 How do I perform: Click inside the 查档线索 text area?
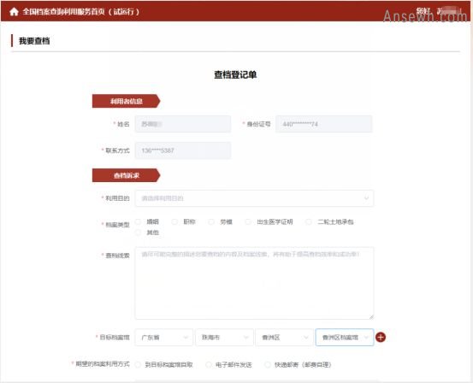[x=254, y=283]
